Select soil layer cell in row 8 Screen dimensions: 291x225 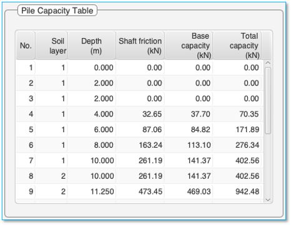pyautogui.click(x=51, y=176)
